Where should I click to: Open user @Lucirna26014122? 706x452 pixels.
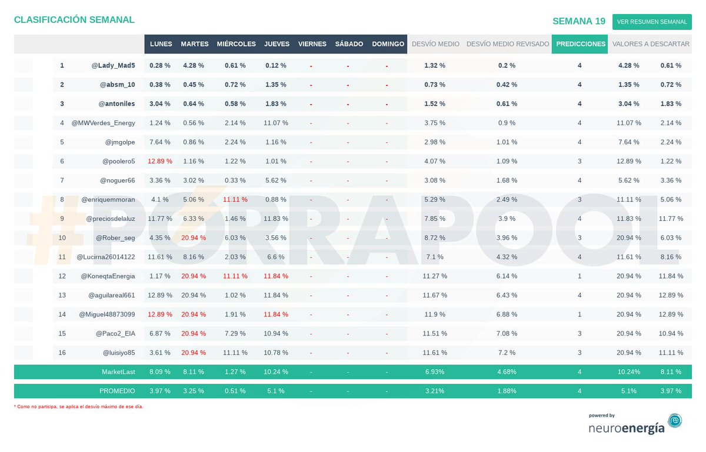106,257
